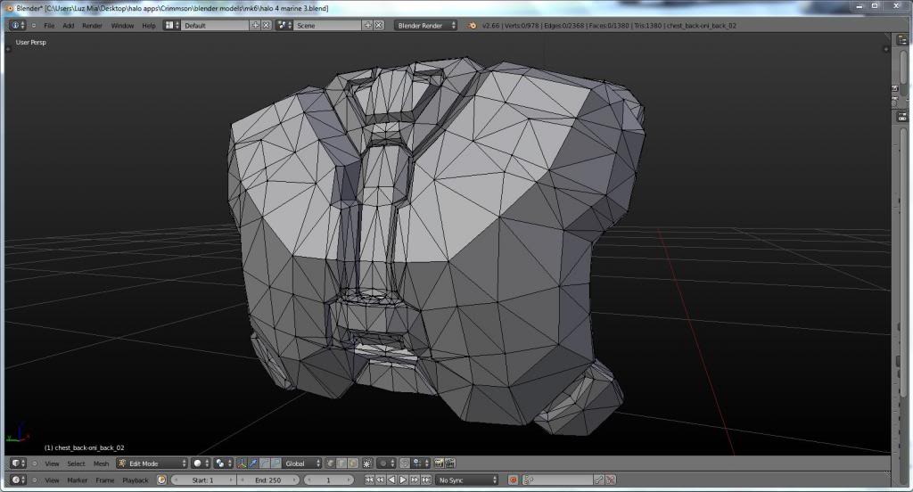The image size is (913, 492).
Task: Open the No Sync playback dropdown
Action: coord(466,480)
